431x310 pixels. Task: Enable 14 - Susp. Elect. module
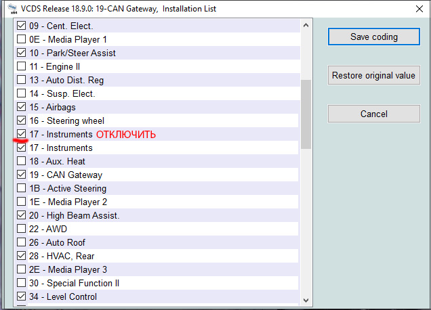pos(21,93)
